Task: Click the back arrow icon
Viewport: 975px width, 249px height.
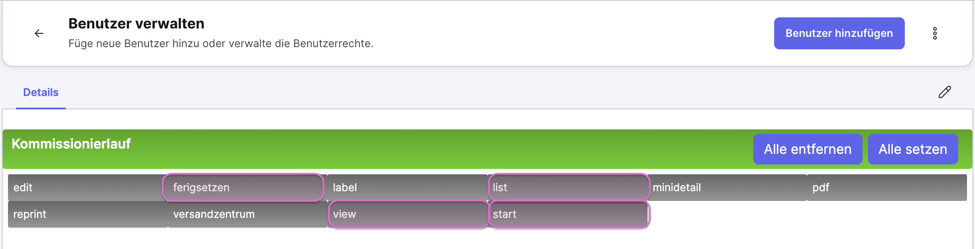Action: click(39, 33)
